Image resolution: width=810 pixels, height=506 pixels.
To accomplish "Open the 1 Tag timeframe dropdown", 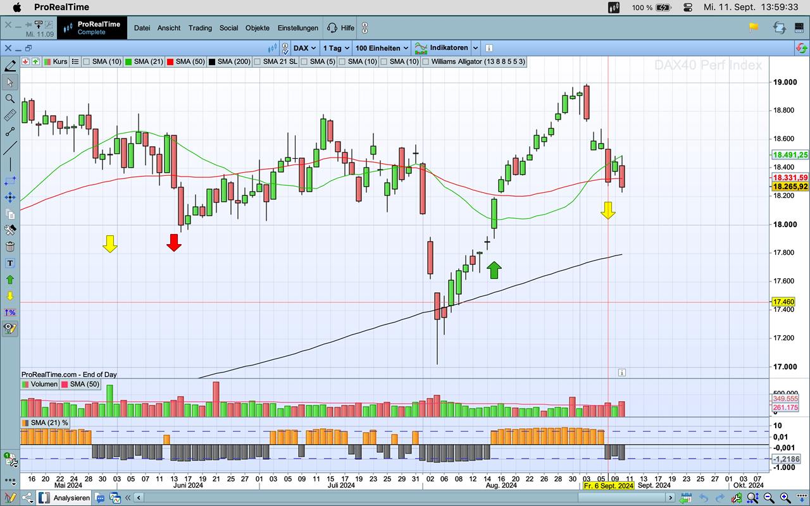I will click(x=335, y=48).
